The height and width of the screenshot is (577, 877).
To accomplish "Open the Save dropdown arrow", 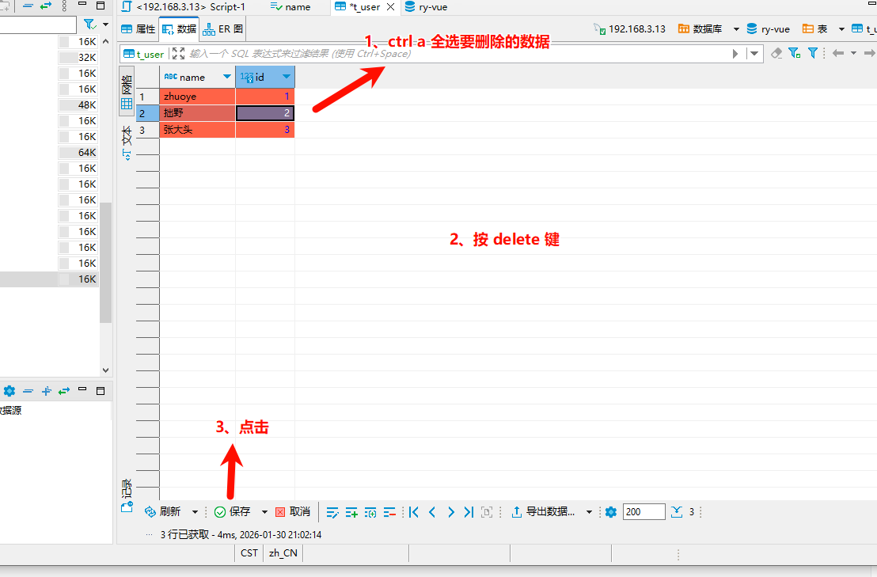I will (x=264, y=512).
